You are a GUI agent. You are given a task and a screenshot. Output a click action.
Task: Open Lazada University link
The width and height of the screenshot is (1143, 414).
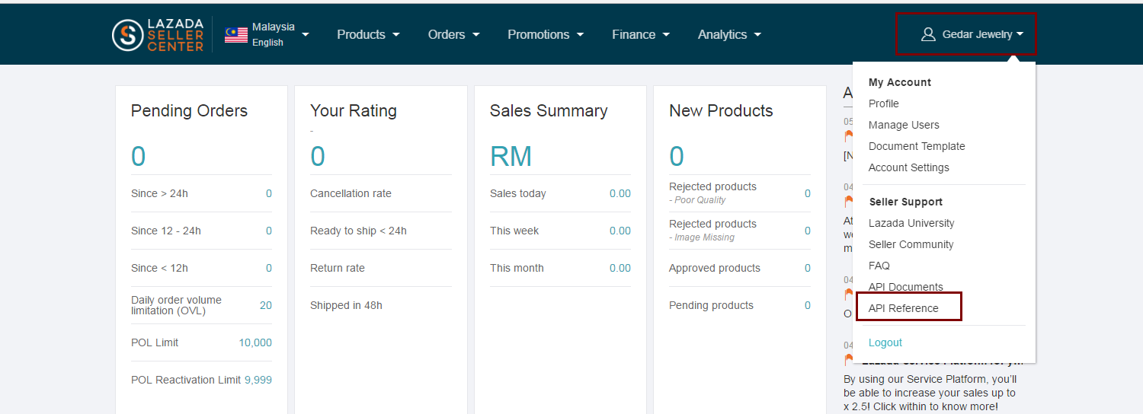click(911, 223)
